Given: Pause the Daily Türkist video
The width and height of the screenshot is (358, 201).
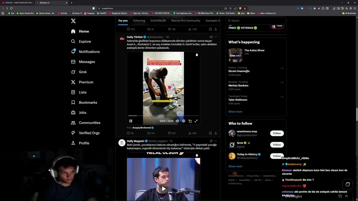Looking at the screenshot, I should pyautogui.click(x=131, y=121).
